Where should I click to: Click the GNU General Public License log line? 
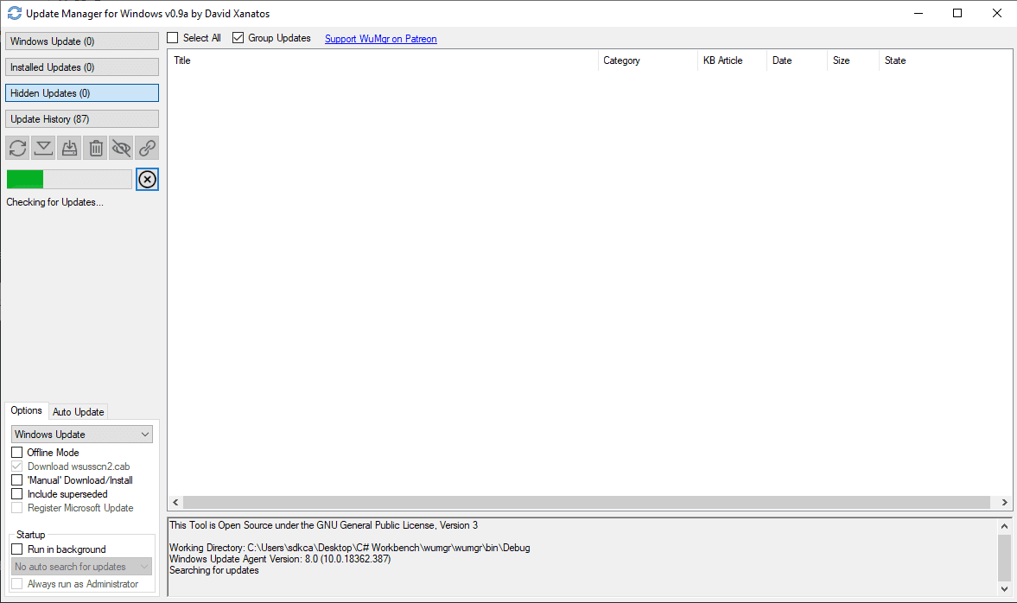click(x=324, y=525)
